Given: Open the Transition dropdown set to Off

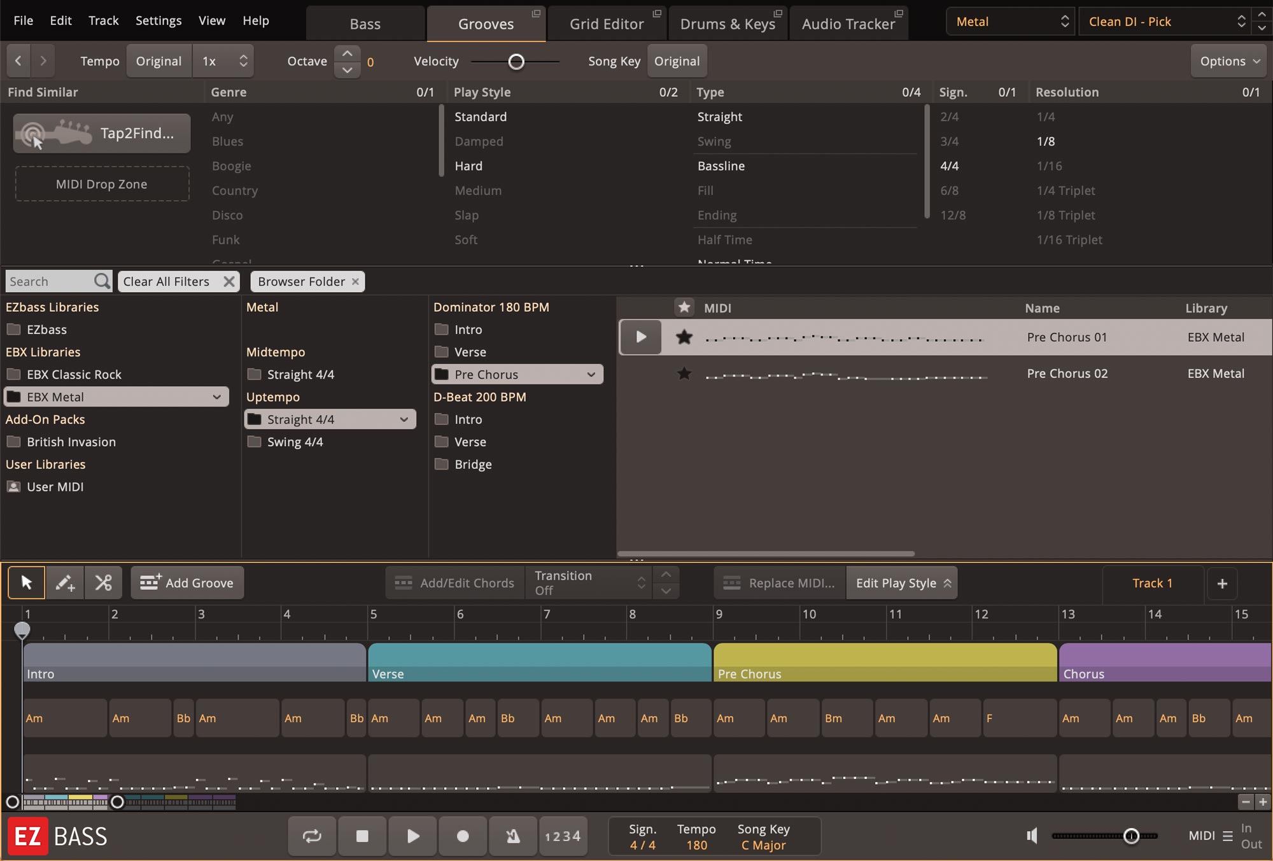Looking at the screenshot, I should pos(586,582).
